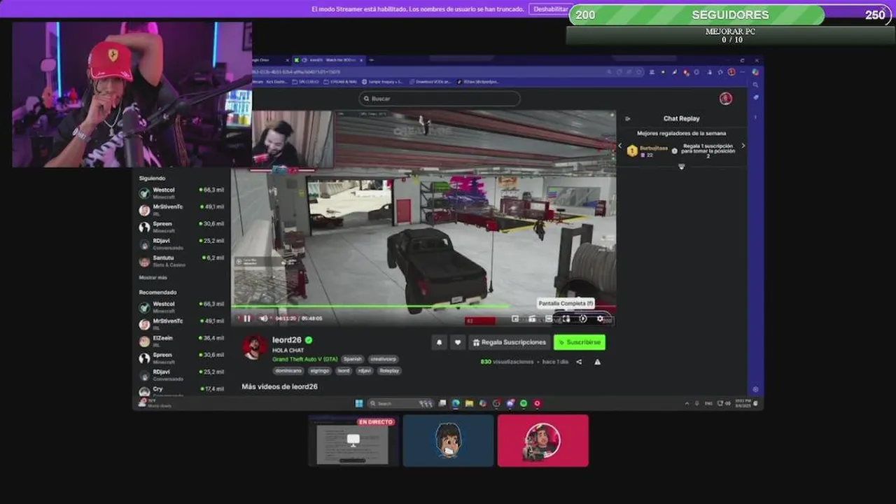Open Spreen in the Siguiendo list
The image size is (896, 504).
pos(181,227)
